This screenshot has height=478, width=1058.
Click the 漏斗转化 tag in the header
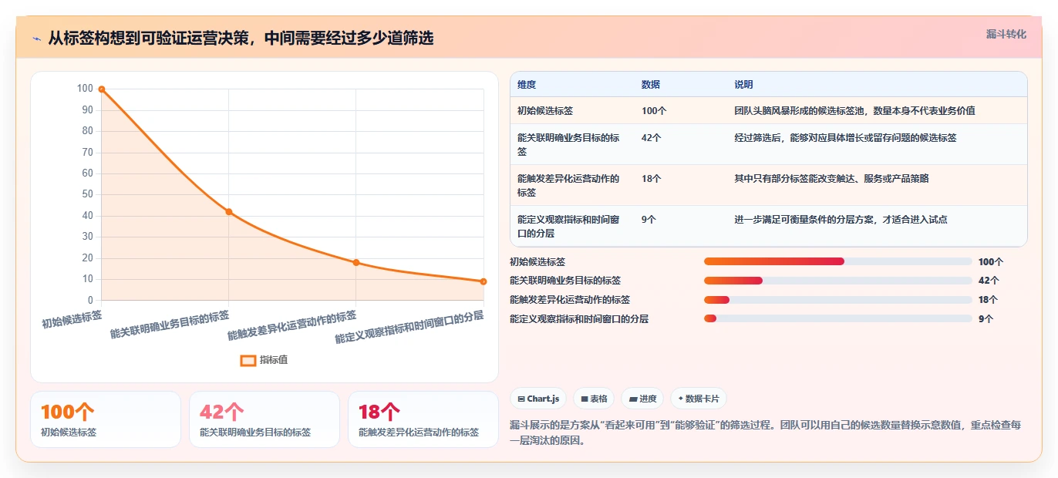pos(1006,34)
